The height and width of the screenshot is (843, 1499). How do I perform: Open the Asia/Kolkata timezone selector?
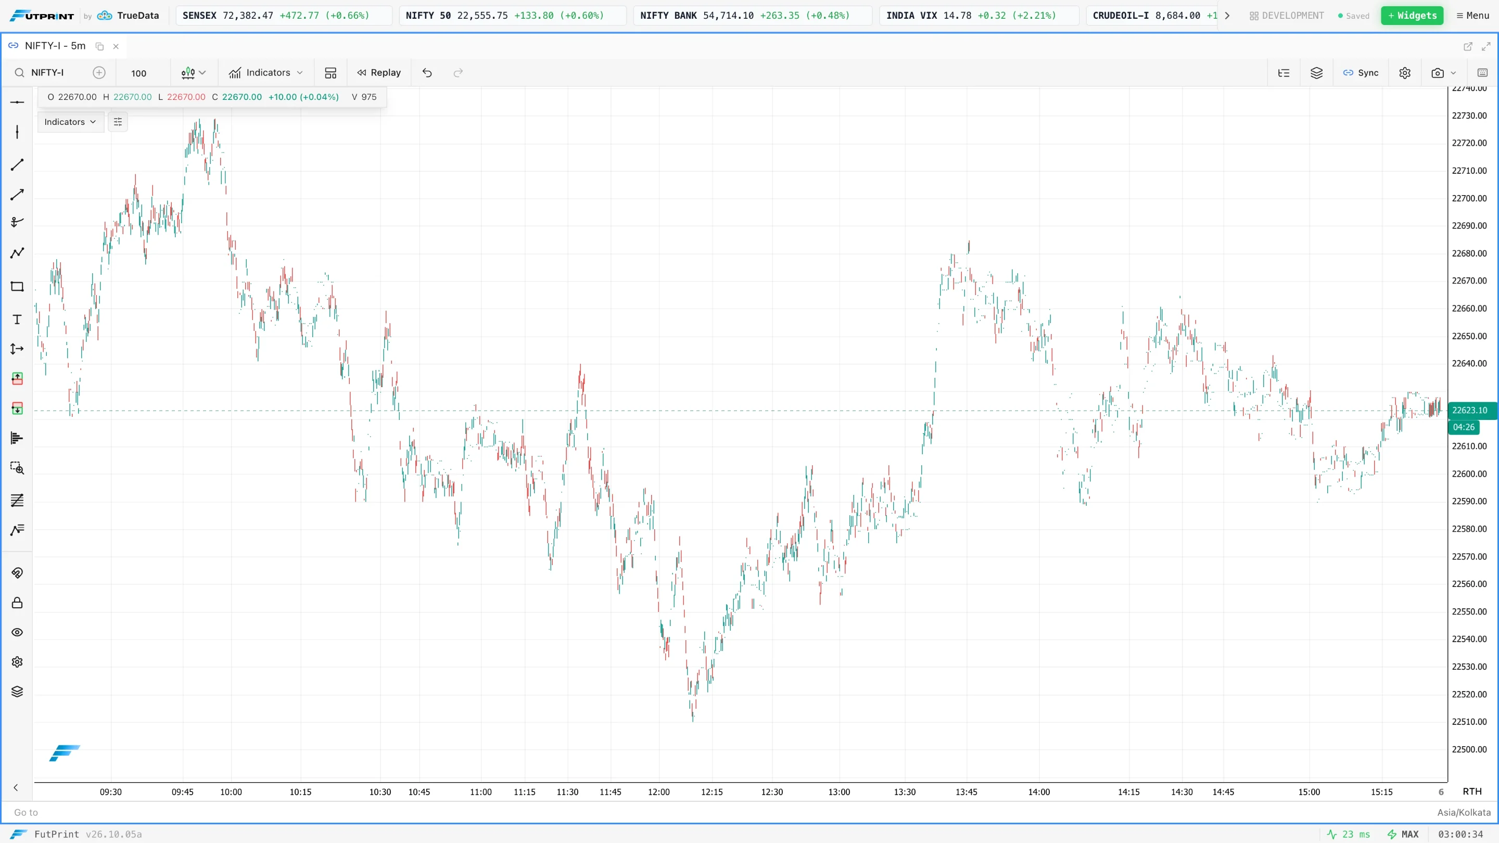tap(1464, 813)
